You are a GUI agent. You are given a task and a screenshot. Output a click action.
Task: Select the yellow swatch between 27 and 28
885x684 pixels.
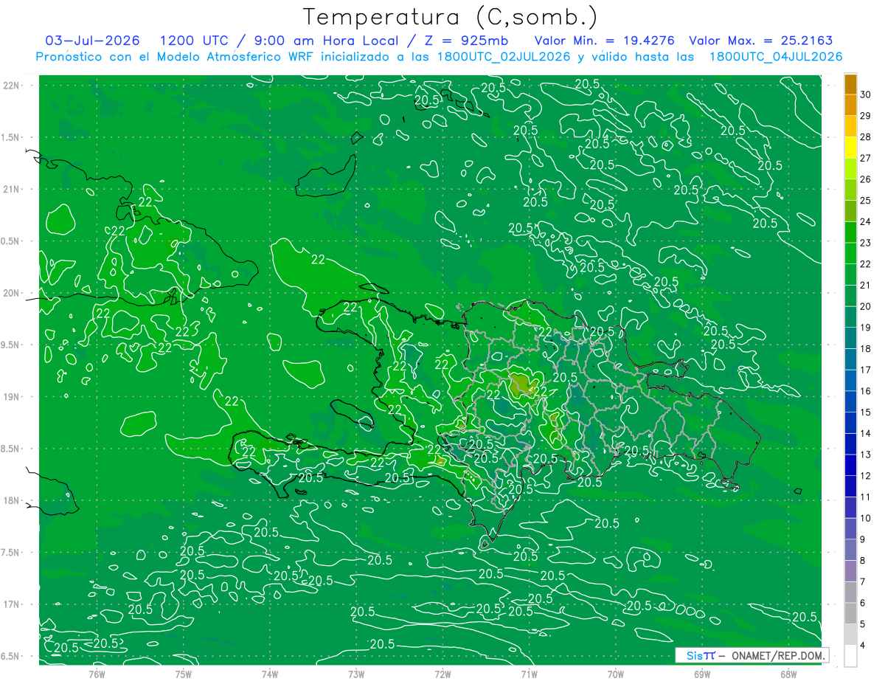850,148
